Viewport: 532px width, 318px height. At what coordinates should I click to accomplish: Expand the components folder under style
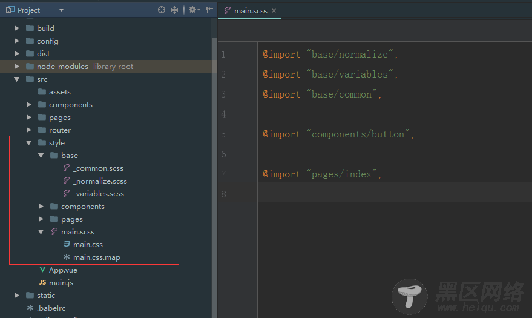pos(41,207)
